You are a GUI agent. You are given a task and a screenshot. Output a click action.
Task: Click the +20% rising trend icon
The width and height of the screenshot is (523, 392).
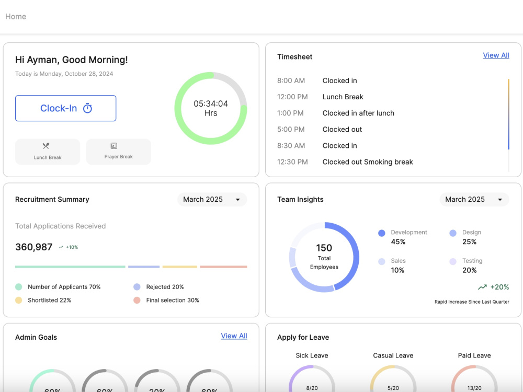pos(482,287)
